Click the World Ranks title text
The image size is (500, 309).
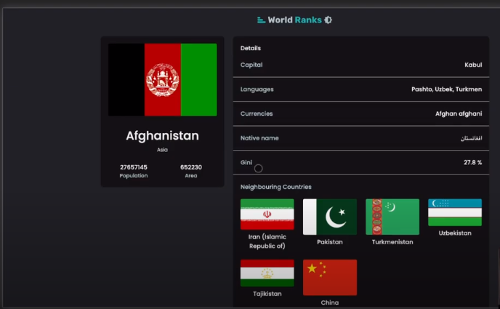(x=294, y=20)
